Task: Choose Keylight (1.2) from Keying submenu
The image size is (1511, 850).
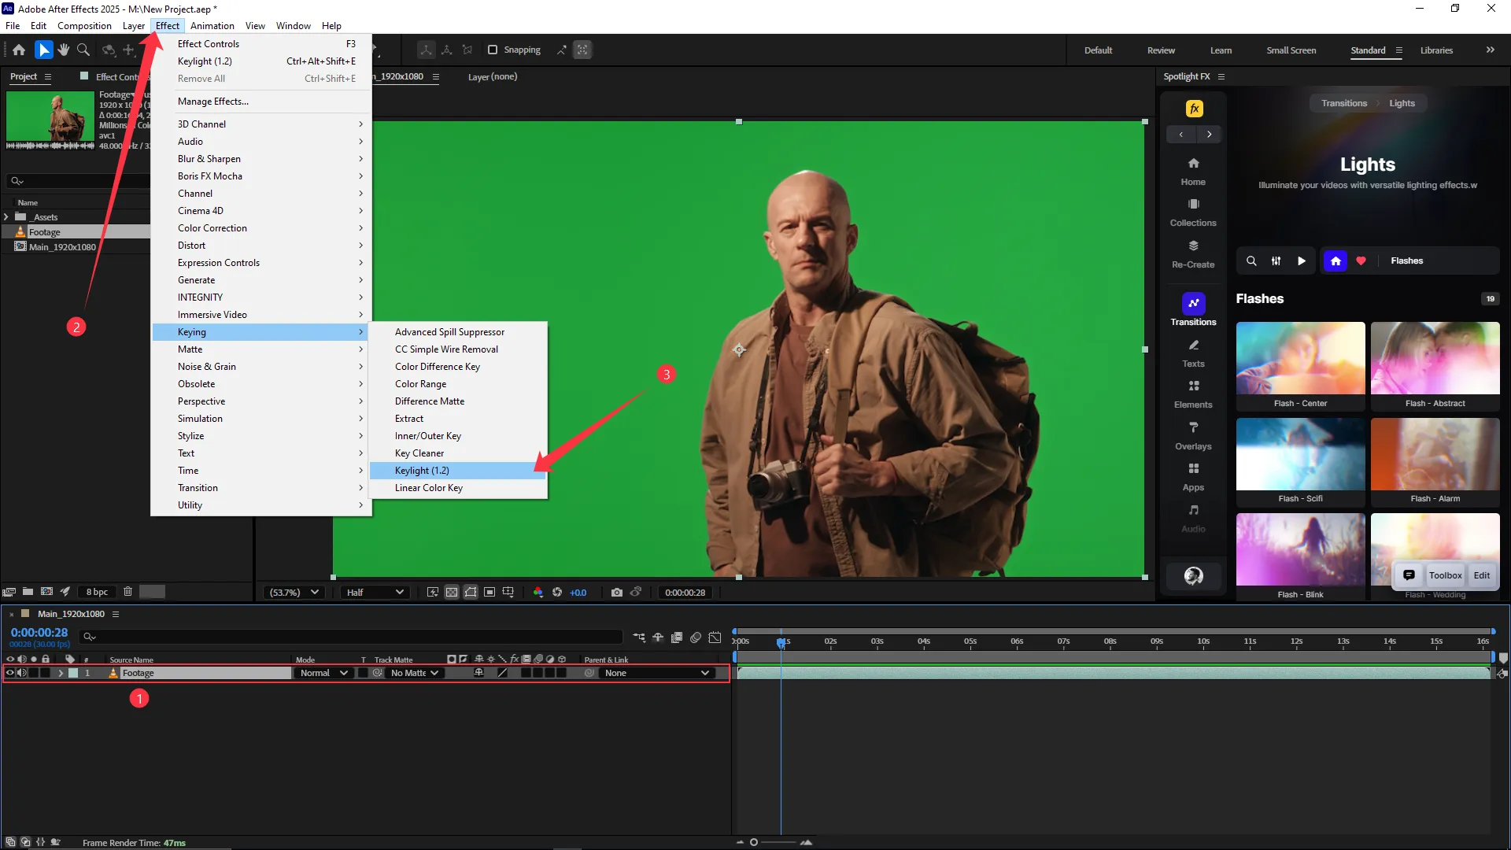Action: [423, 471]
